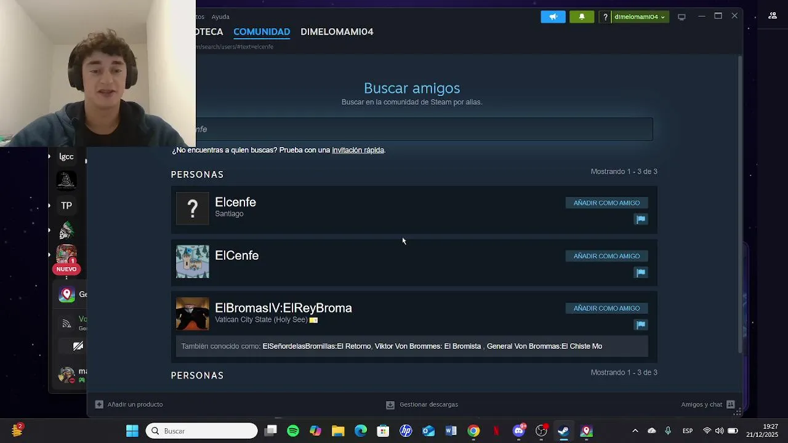
Task: Open the Windows Start menu
Action: (132, 431)
